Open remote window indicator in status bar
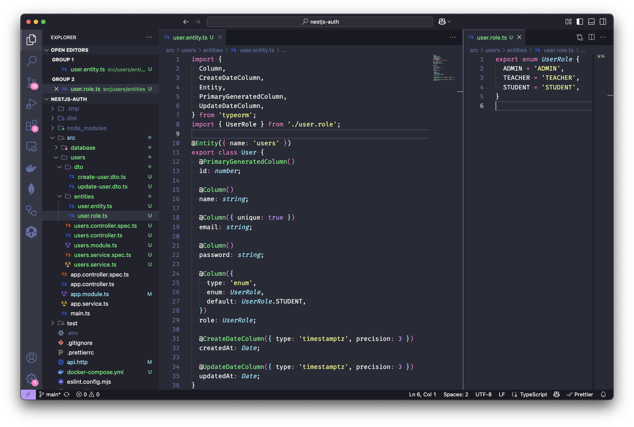The width and height of the screenshot is (634, 427). point(28,394)
